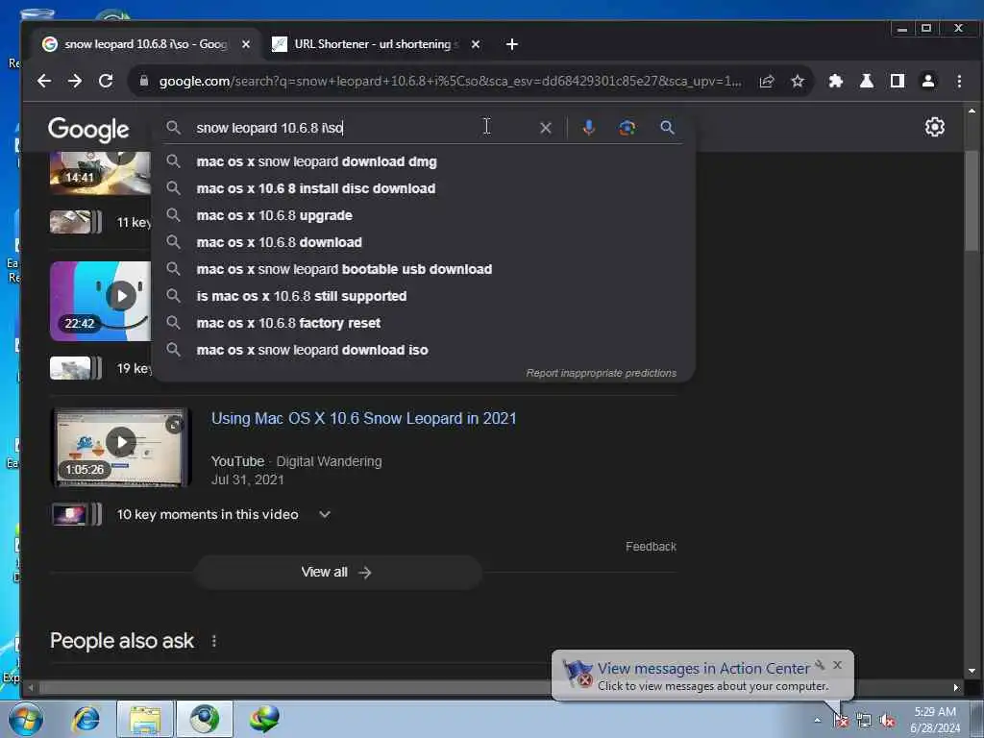The width and height of the screenshot is (984, 738).
Task: Click the network tray icon
Action: click(864, 721)
